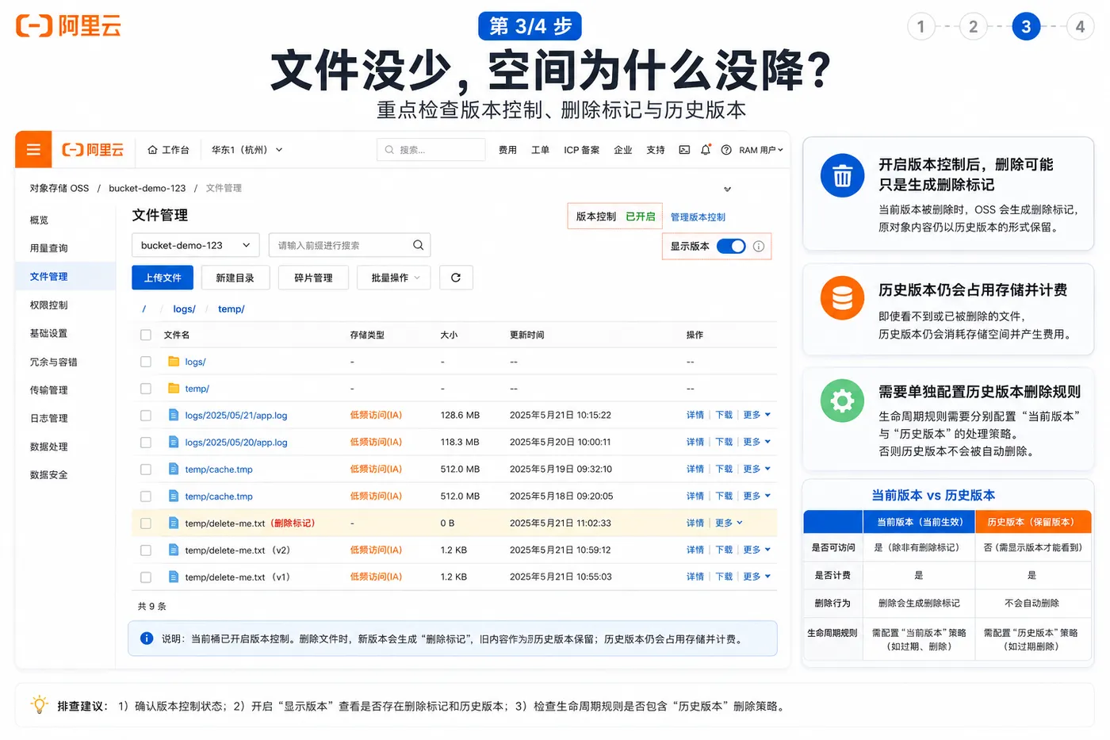Tick the select-all checkbox in table header

[x=146, y=335]
